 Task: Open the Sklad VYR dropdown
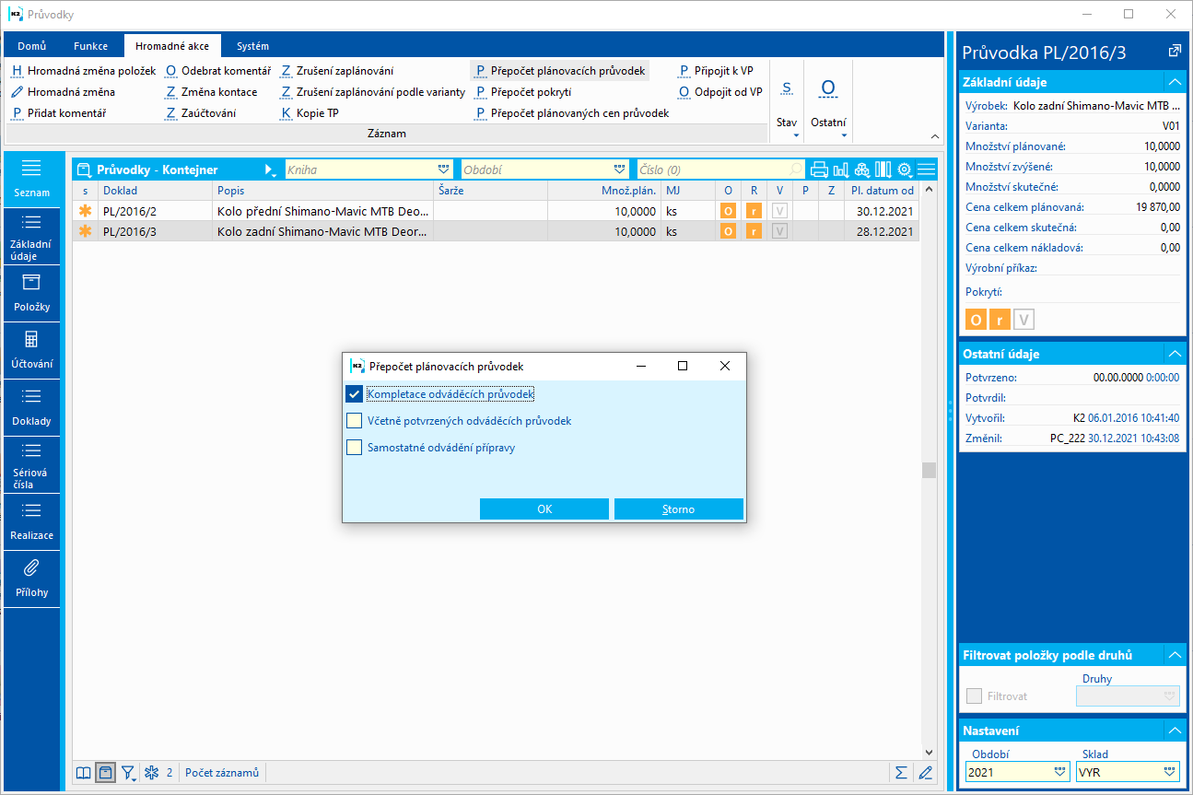click(1170, 772)
